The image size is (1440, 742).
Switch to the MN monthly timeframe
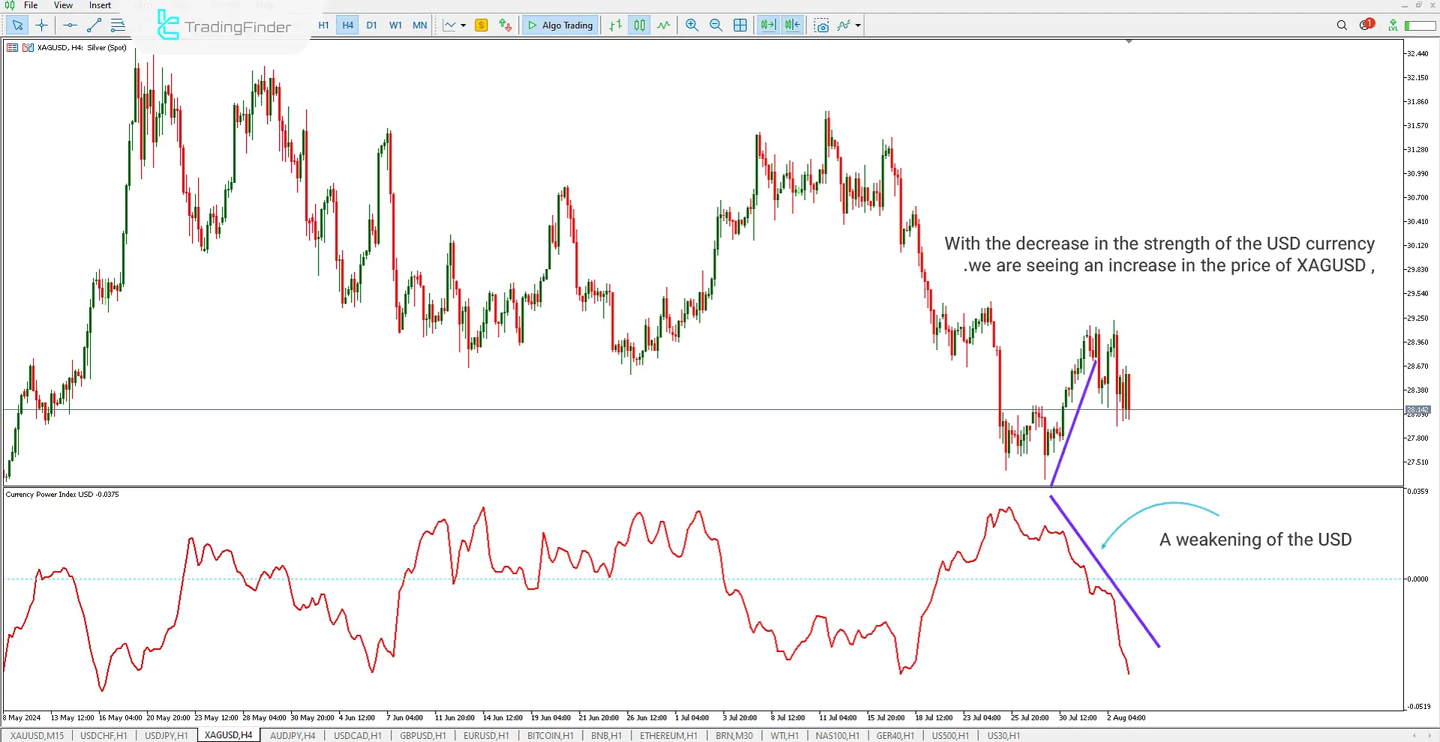click(419, 25)
